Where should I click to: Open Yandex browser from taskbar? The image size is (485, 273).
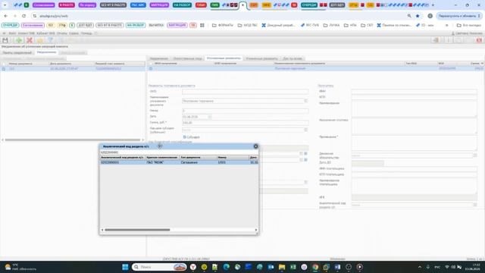(193, 267)
